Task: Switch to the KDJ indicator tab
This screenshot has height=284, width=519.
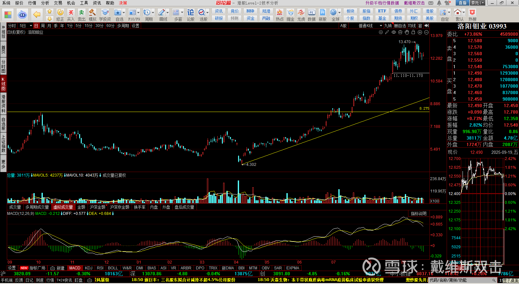Action: [89, 268]
